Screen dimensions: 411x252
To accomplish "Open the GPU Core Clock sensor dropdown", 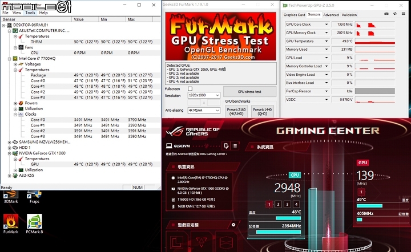I will pos(327,25).
